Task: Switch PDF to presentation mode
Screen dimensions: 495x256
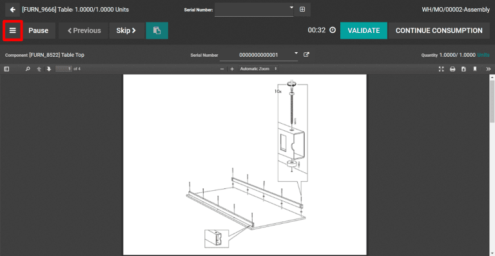Action: coord(442,69)
